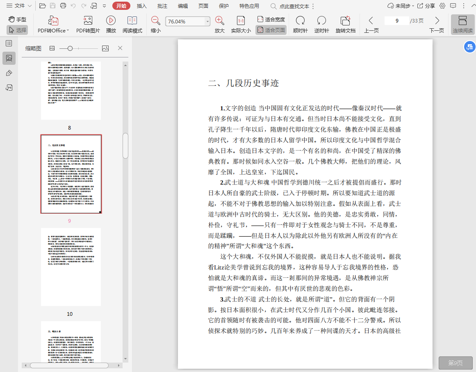Adjust the thumbnail size slider
The image size is (476, 372).
(70, 48)
